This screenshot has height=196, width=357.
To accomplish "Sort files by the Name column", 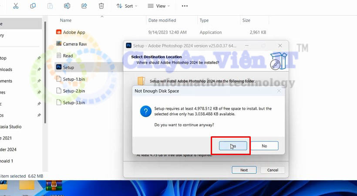I will click(66, 20).
